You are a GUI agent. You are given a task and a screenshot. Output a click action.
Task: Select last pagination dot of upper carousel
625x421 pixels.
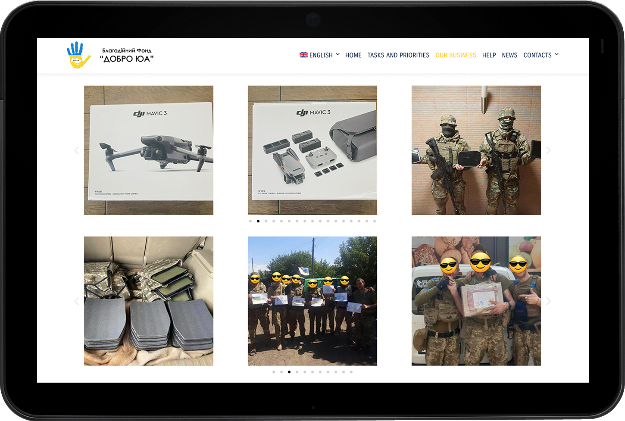click(x=375, y=221)
